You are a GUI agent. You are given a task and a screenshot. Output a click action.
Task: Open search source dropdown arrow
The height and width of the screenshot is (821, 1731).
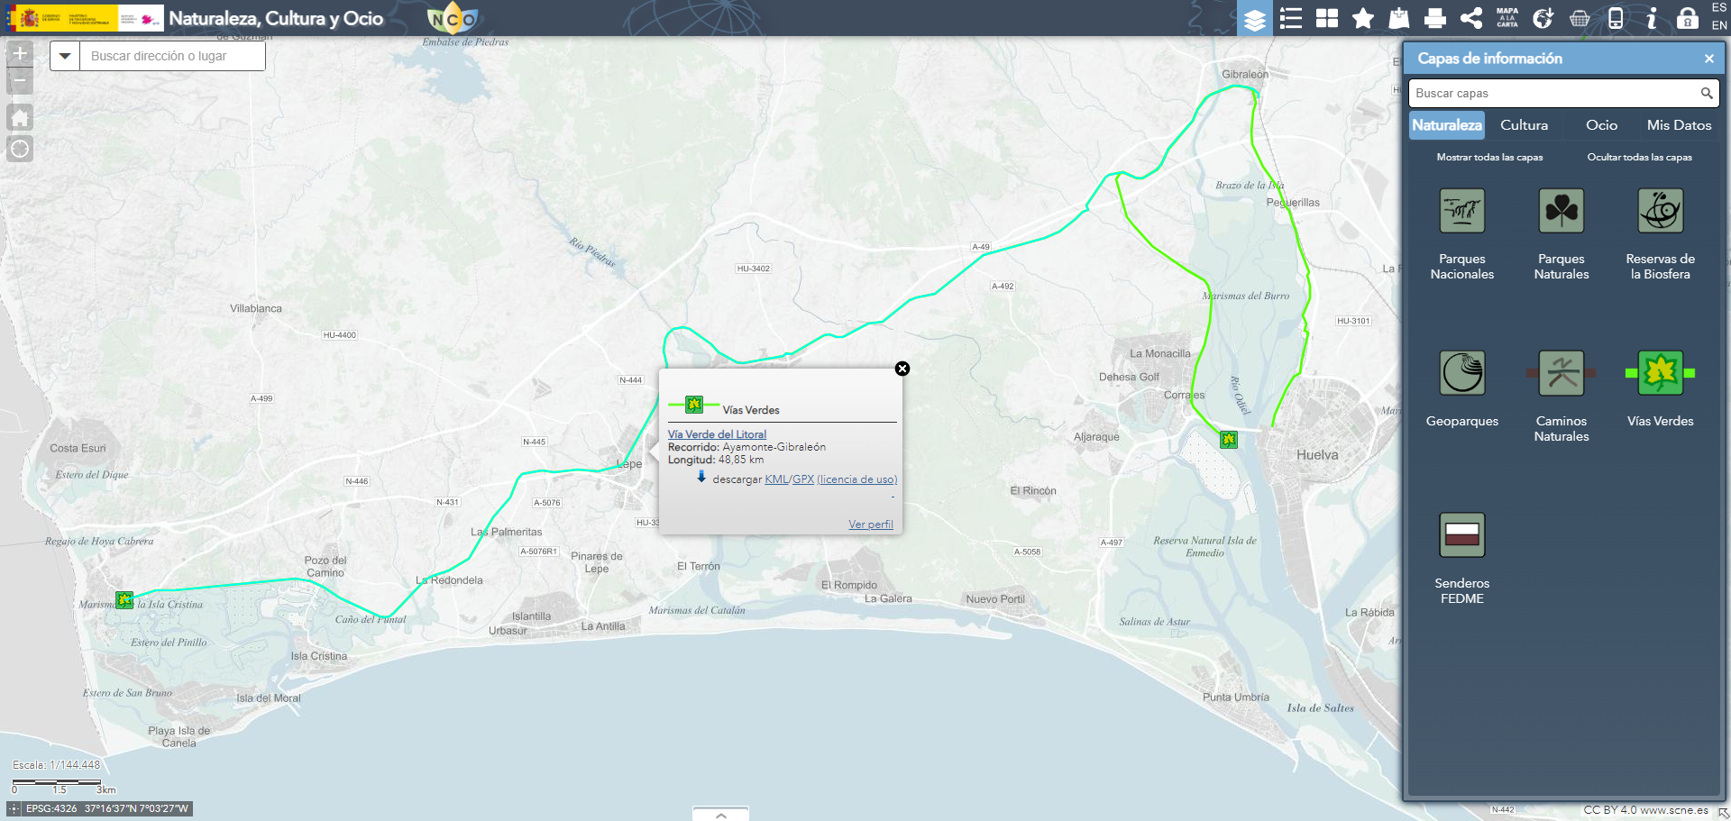pos(65,56)
